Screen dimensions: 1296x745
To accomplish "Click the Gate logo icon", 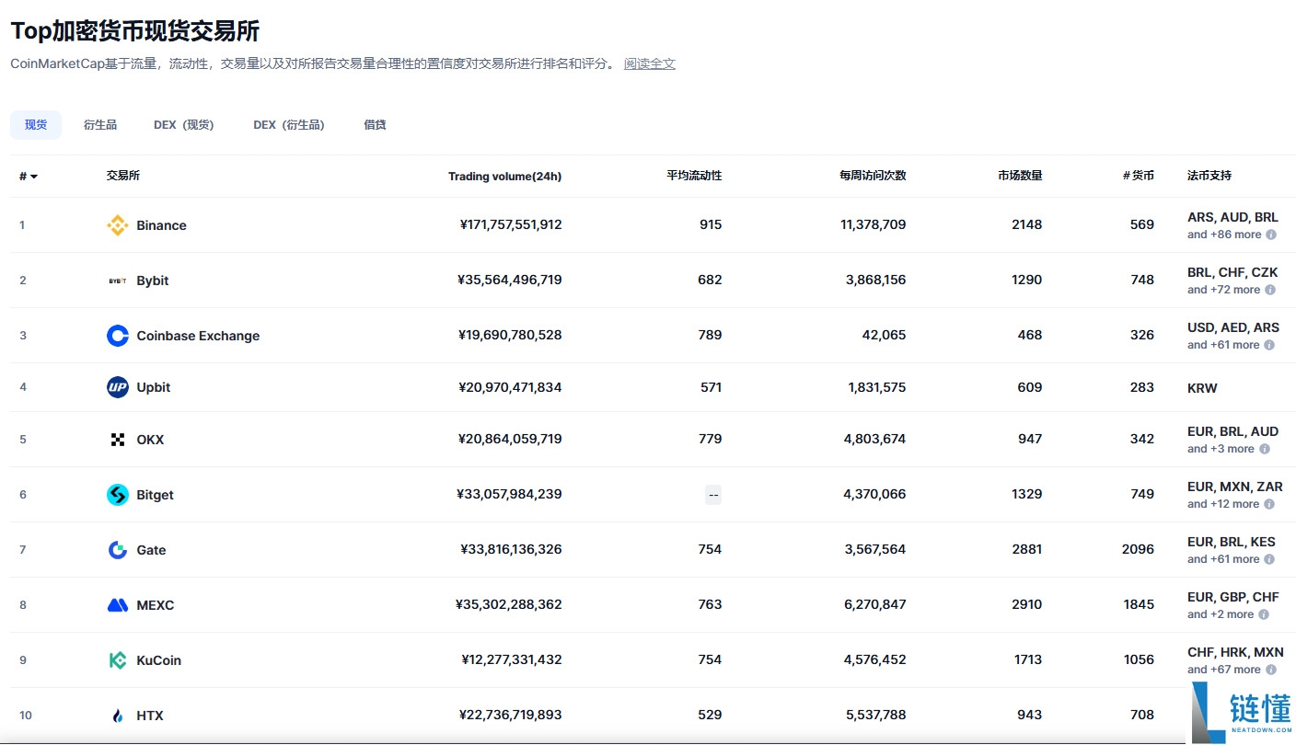I will 118,550.
